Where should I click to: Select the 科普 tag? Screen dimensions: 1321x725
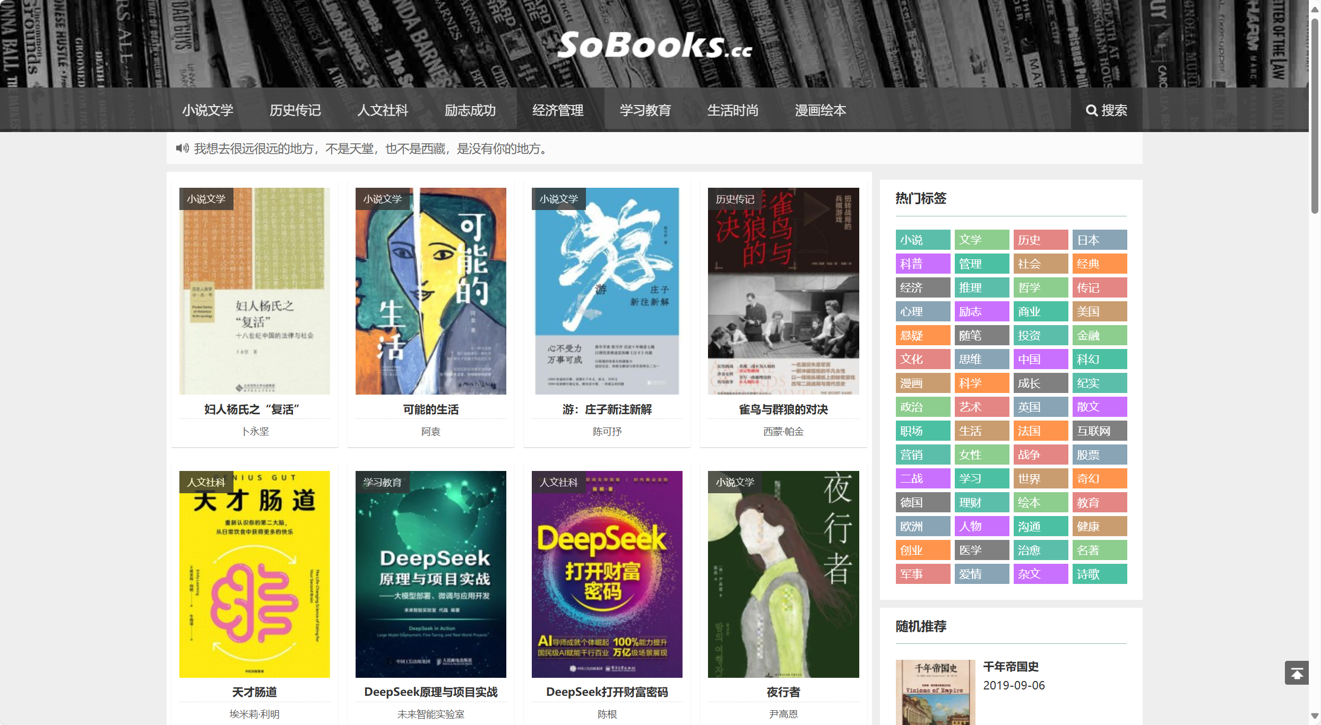point(923,264)
